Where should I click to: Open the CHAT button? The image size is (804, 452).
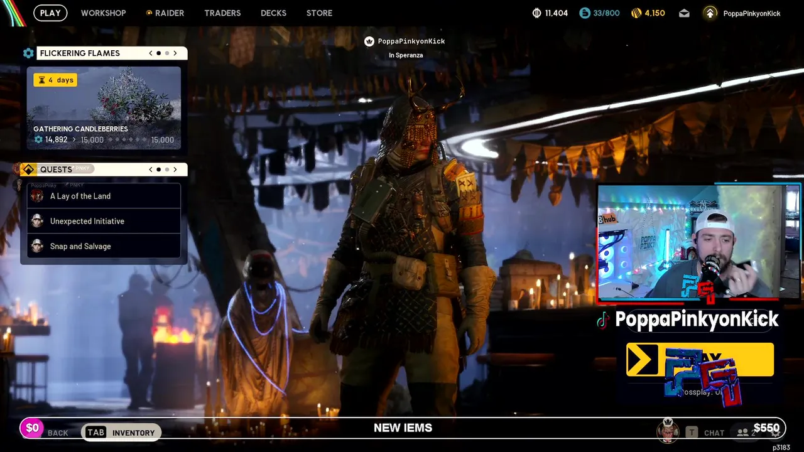[x=714, y=433]
